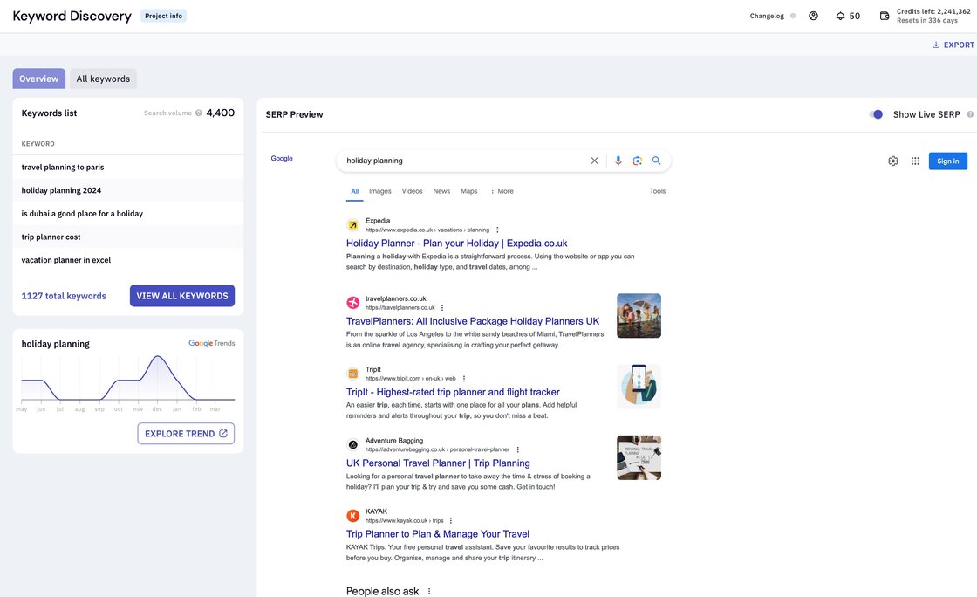Click the TripIt result thumbnail
Viewport: 977px width, 597px height.
point(639,387)
